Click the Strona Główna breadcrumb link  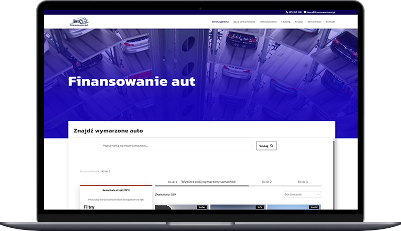coord(89,172)
